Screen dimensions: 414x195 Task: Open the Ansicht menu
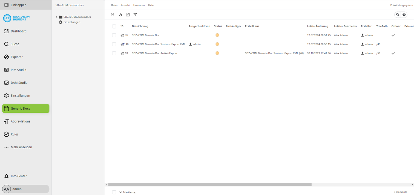(x=125, y=5)
